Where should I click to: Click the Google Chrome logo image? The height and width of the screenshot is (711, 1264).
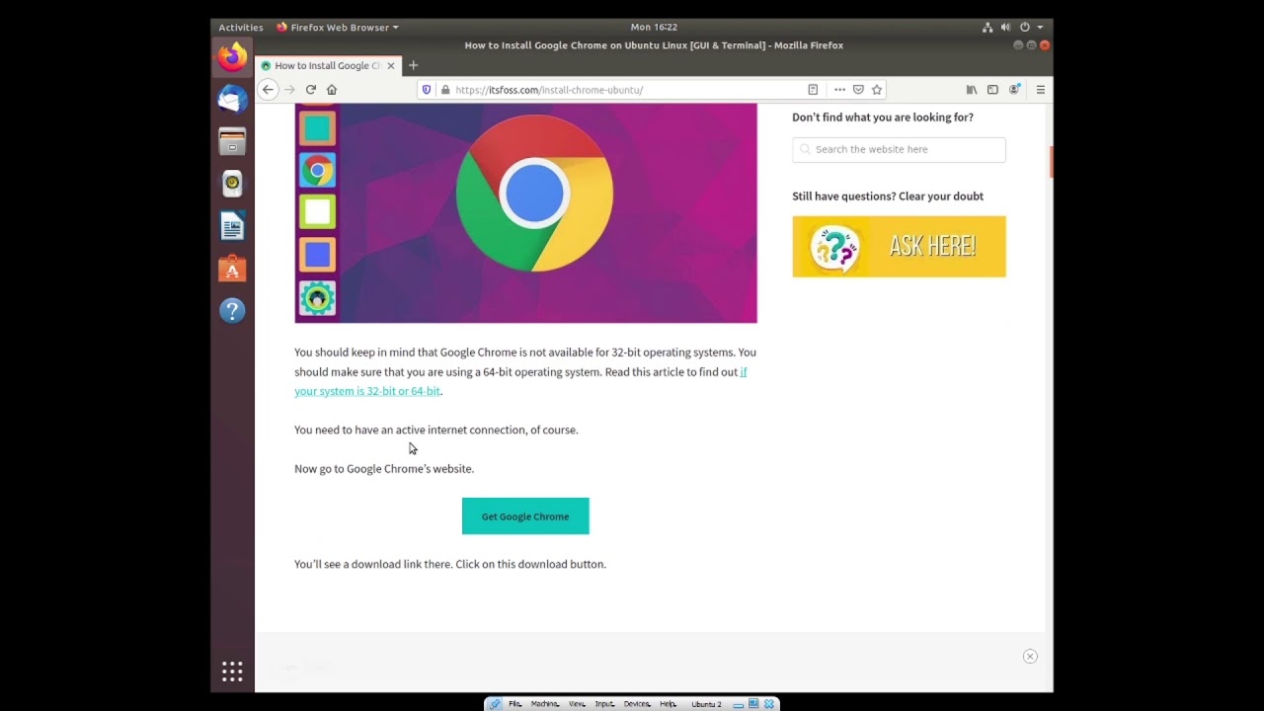click(534, 194)
